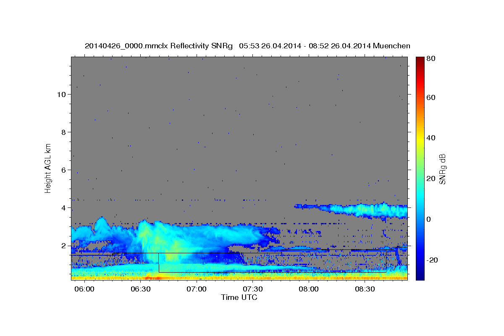Click the 'Time UTC' x-axis label
This screenshot has width=504, height=336.
click(x=239, y=297)
